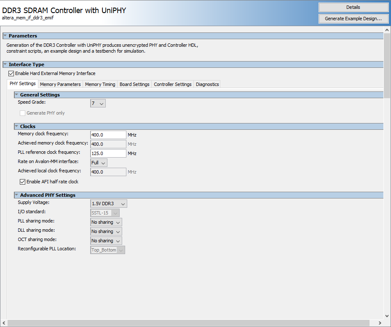The image size is (391, 327).
Task: Click the vertical scrollbar thumb
Action: coord(387,66)
